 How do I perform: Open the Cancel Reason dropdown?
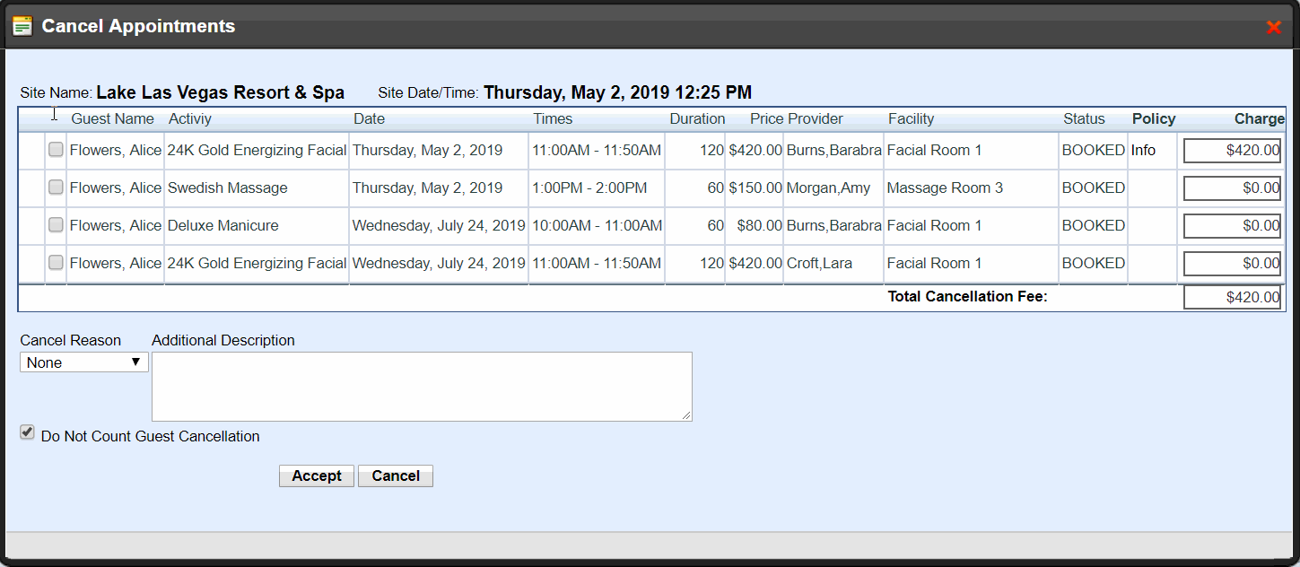tap(84, 362)
